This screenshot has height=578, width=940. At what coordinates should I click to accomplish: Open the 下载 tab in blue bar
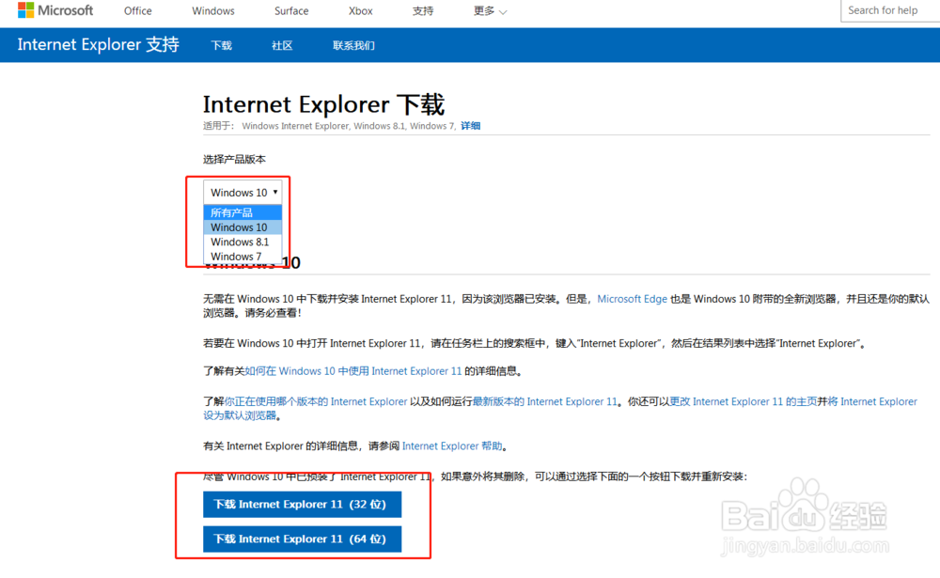[x=221, y=45]
